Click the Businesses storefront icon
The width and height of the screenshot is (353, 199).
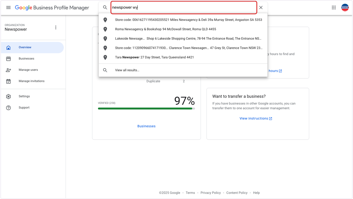click(9, 59)
